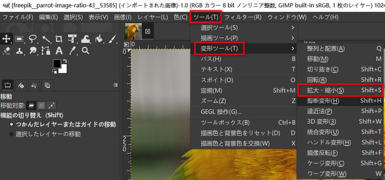Select パス(H) in the tools menu
This screenshot has width=385, height=180.
click(x=244, y=59)
